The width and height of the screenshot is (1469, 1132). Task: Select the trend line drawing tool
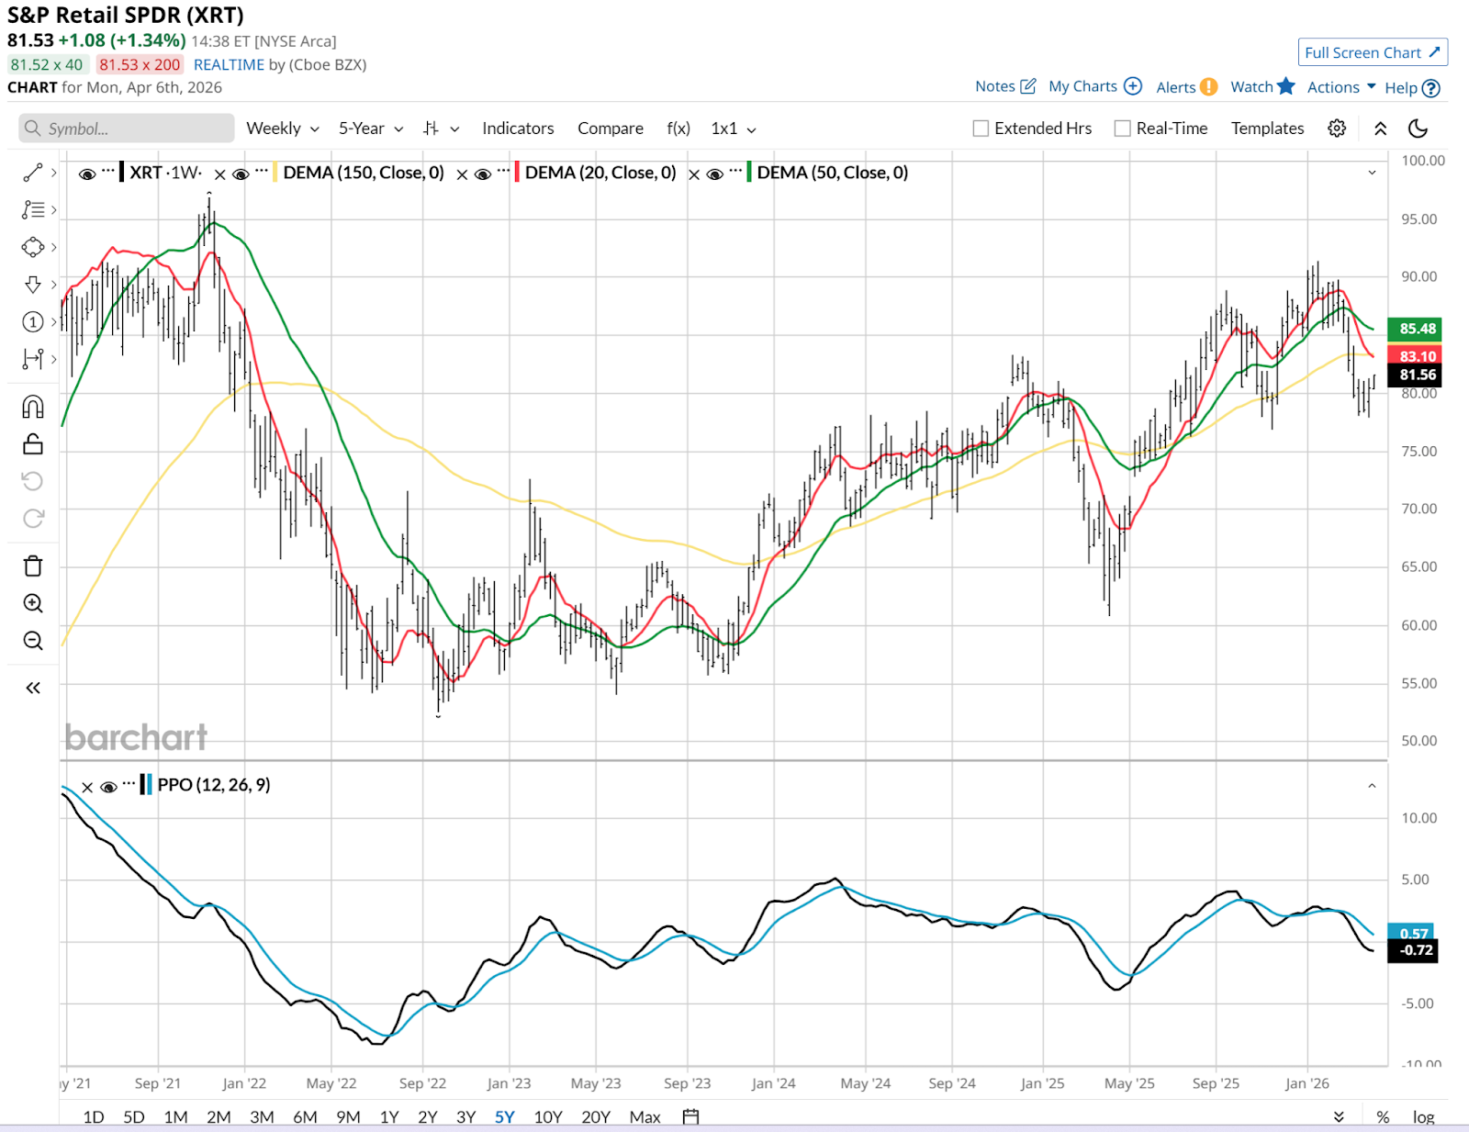pos(33,173)
